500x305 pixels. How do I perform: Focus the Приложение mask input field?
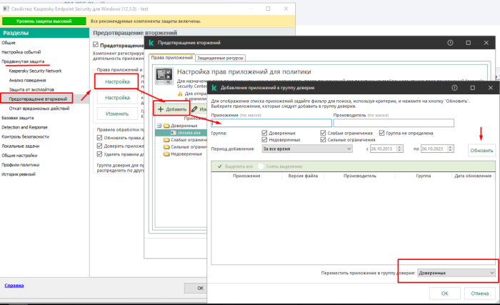[271, 123]
